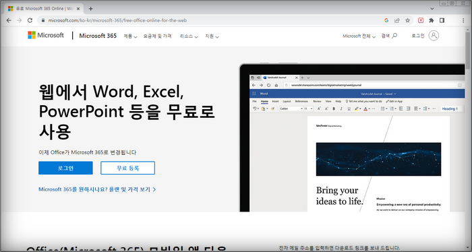Go back using the browser back arrow
Image resolution: width=472 pixels, height=252 pixels.
[x=9, y=20]
